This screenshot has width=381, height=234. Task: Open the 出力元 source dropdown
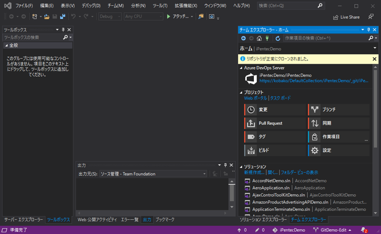pyautogui.click(x=153, y=174)
